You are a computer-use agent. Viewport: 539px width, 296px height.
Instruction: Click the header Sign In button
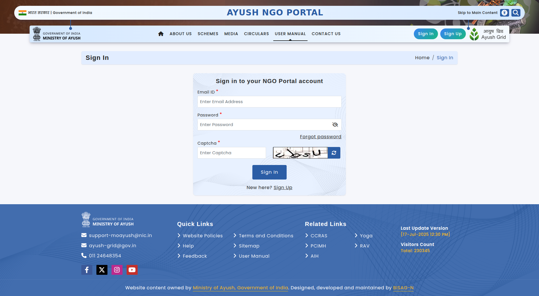click(426, 34)
